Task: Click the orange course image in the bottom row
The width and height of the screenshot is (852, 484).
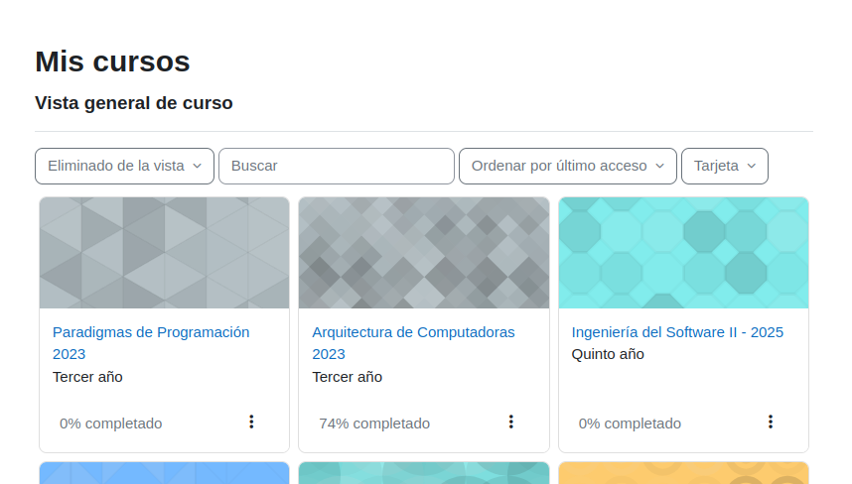Action: tap(683, 473)
